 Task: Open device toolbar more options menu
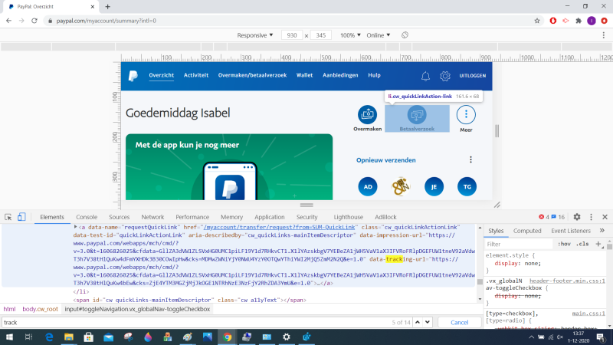(604, 34)
